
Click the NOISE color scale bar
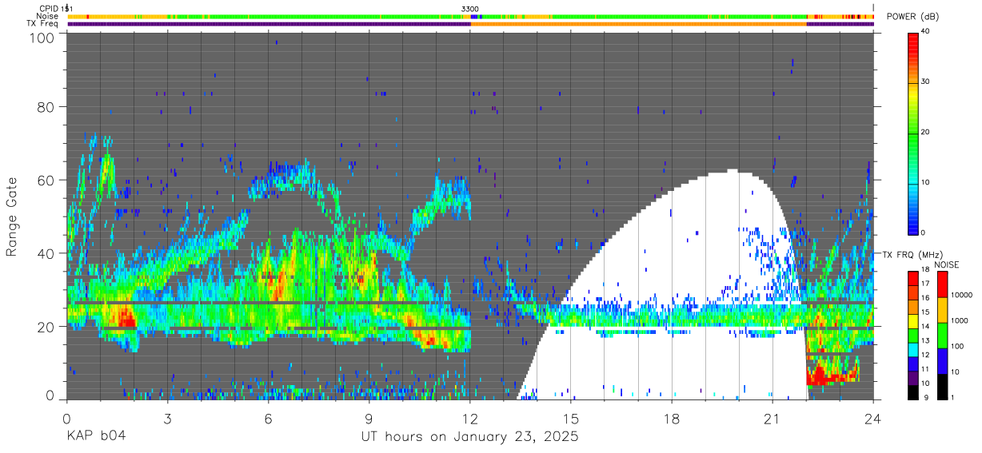click(x=941, y=335)
